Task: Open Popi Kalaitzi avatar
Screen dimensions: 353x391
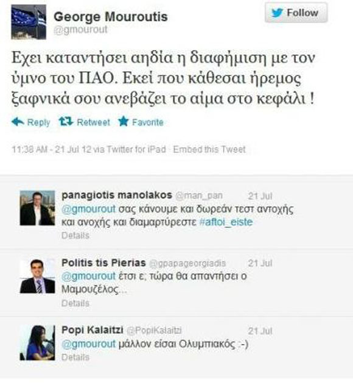Action: tap(37, 343)
